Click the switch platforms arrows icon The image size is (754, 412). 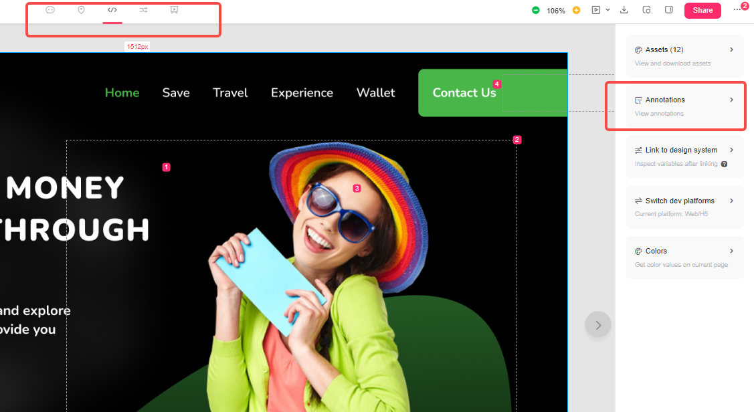(638, 201)
